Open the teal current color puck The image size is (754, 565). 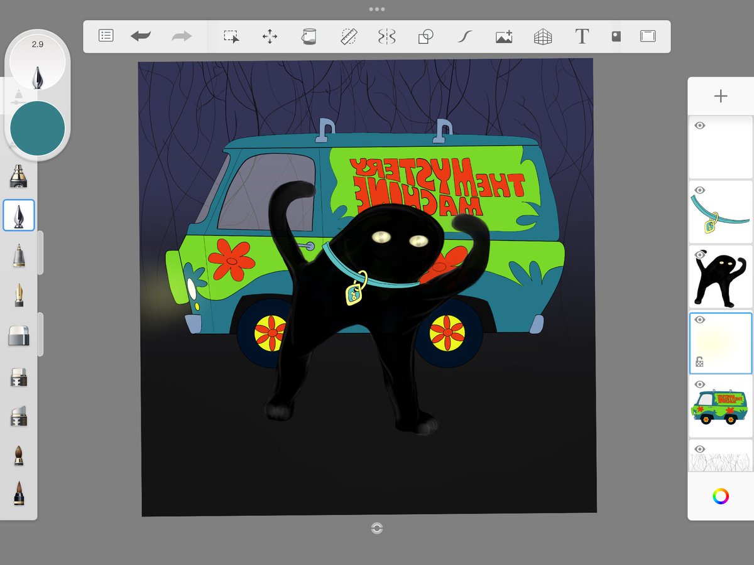[x=38, y=129]
